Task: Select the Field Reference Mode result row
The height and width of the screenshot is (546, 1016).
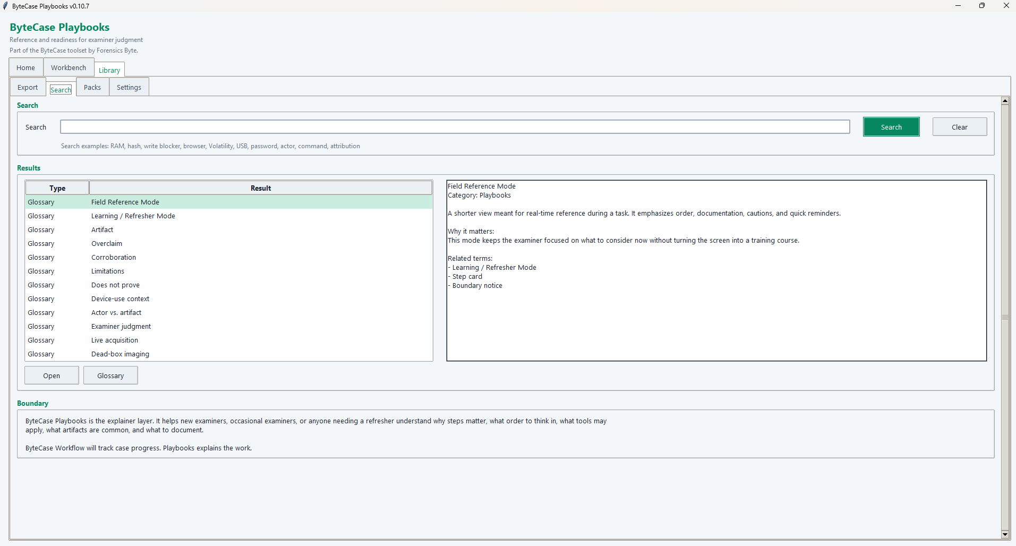Action: 229,202
